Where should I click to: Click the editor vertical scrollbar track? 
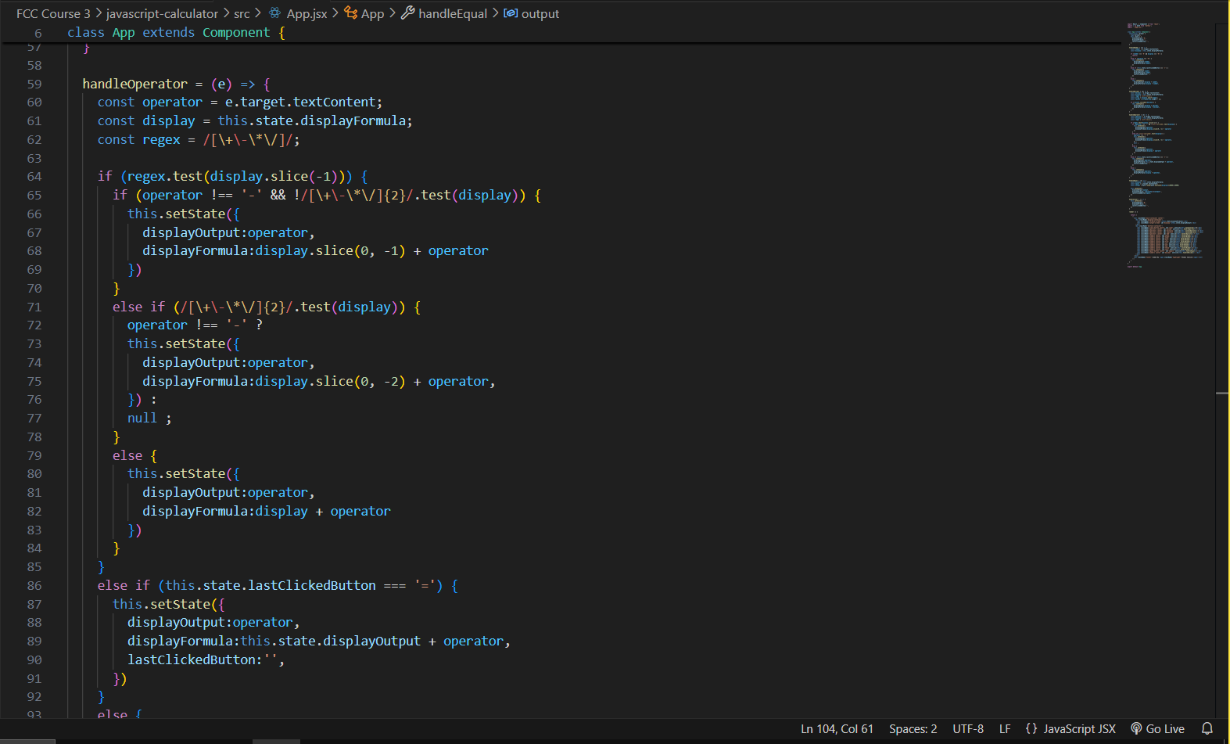[1222, 509]
